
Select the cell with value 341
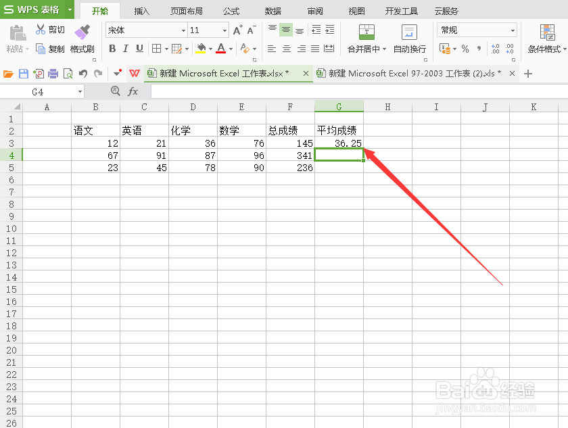[x=290, y=156]
